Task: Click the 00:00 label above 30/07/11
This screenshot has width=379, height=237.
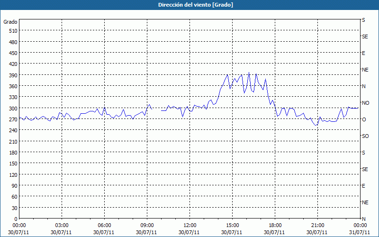Action: point(19,226)
